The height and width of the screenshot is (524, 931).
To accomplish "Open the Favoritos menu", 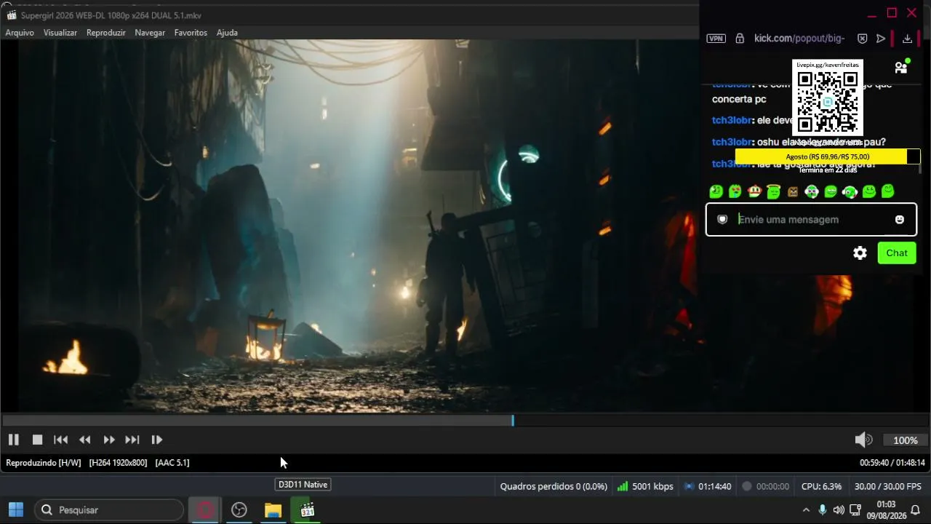I will point(191,33).
